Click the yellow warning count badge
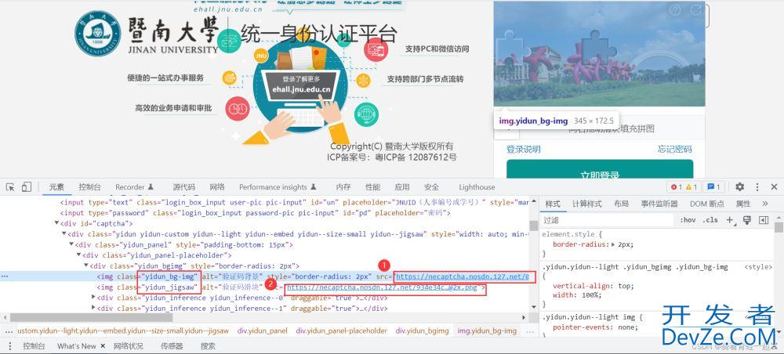Image resolution: width=784 pixels, height=354 pixels. tap(691, 186)
